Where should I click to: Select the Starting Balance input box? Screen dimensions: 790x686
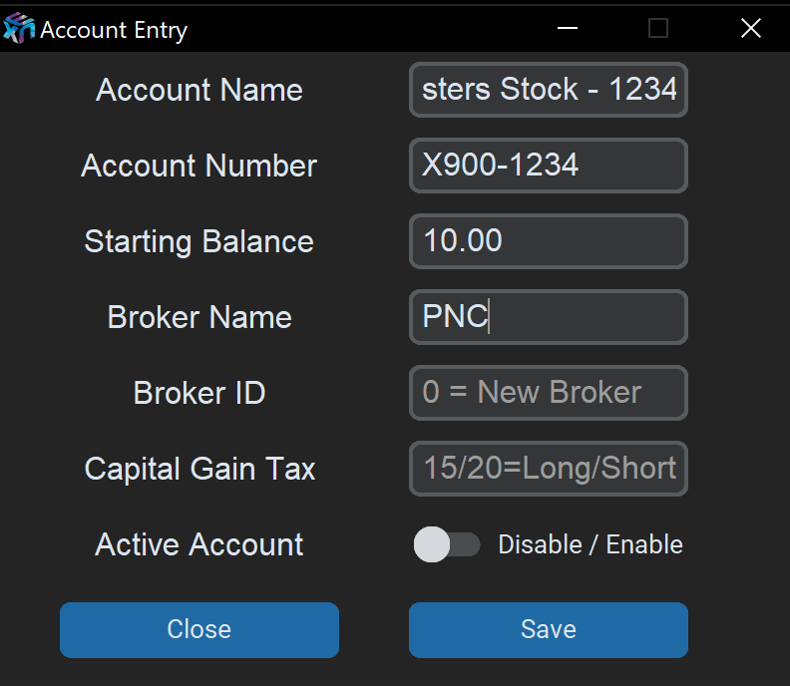click(549, 241)
